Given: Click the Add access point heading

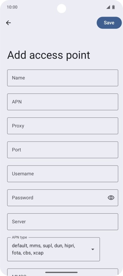Looking at the screenshot, I should click(x=49, y=55).
